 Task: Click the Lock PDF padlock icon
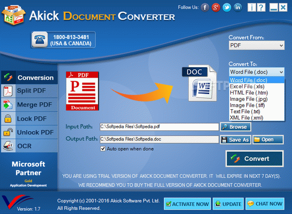click(x=8, y=118)
